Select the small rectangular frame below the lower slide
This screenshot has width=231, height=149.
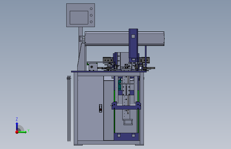(x=128, y=122)
